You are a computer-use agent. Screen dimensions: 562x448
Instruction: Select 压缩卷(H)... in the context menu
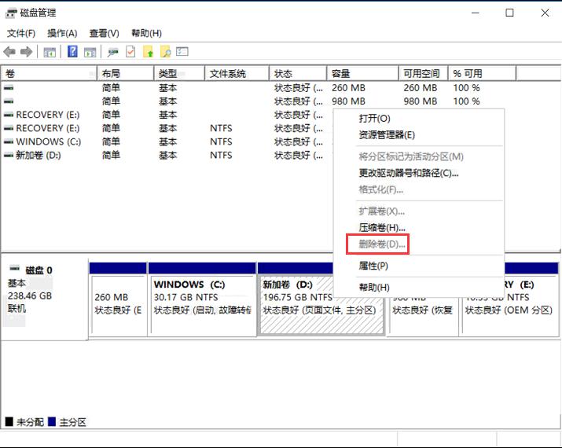419,228
